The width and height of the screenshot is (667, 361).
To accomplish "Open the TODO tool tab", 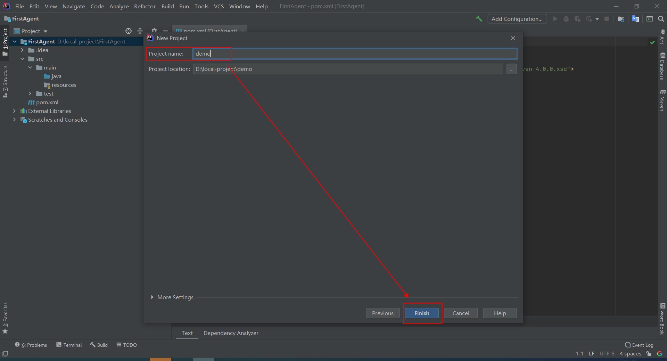I will 126,345.
